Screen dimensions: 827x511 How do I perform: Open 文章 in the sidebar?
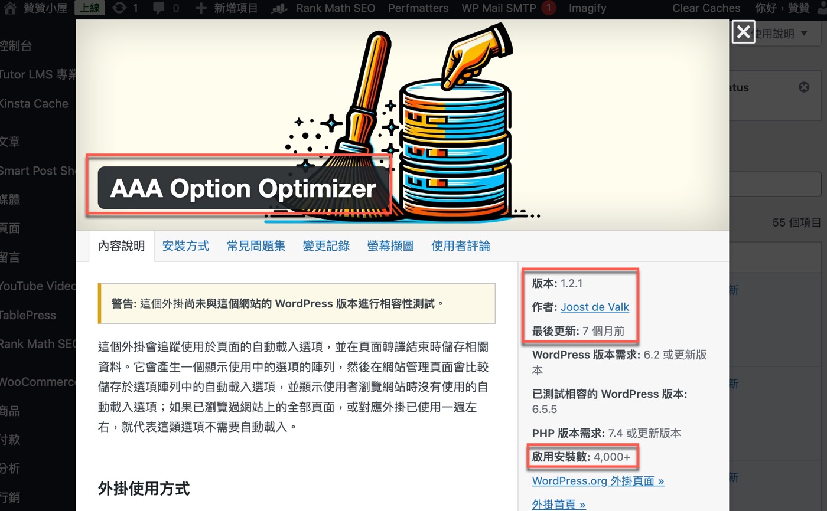click(x=11, y=142)
